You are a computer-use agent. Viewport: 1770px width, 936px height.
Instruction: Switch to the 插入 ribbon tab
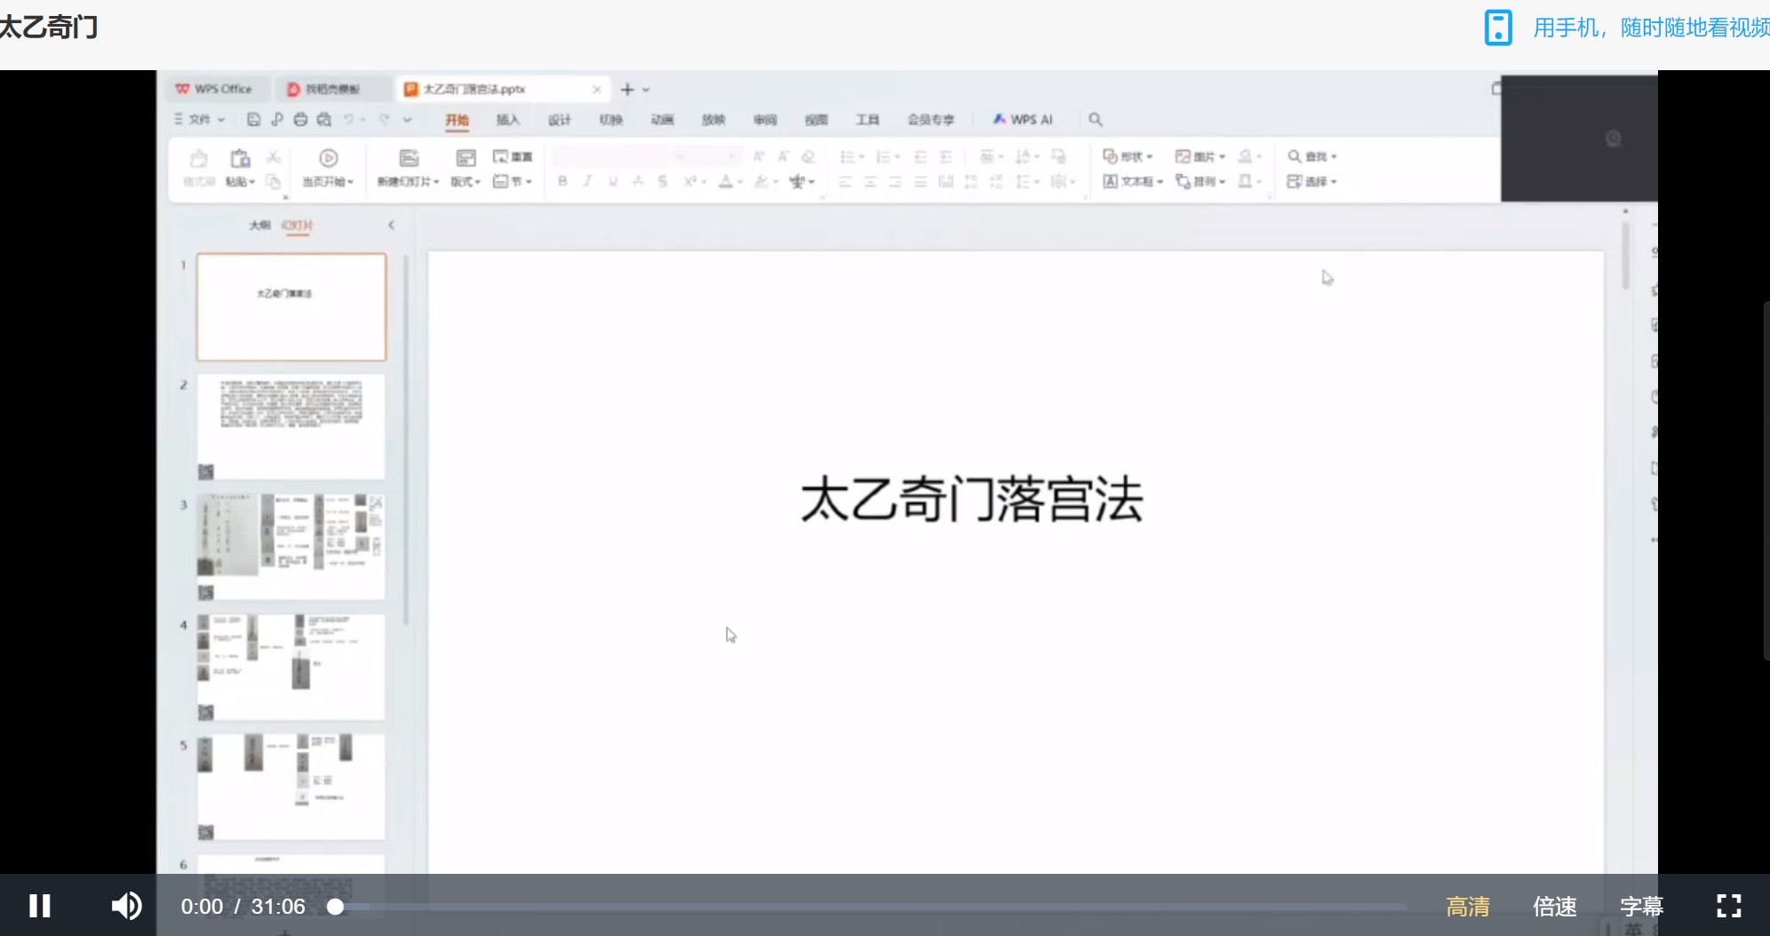(x=507, y=120)
